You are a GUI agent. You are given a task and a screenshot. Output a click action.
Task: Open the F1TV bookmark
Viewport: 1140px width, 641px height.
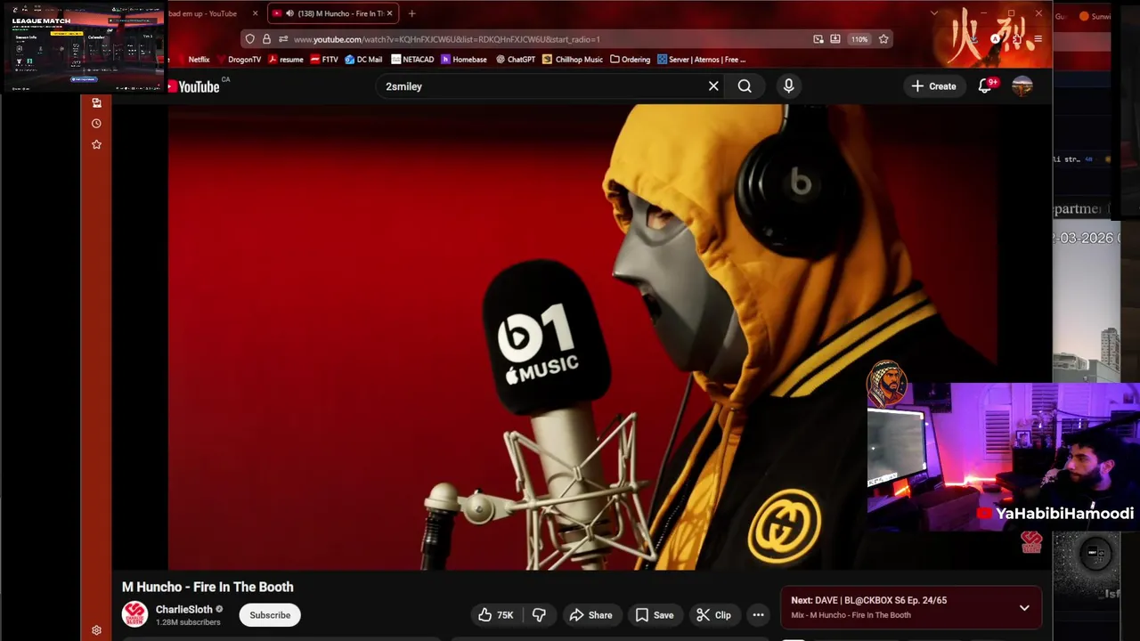[324, 60]
